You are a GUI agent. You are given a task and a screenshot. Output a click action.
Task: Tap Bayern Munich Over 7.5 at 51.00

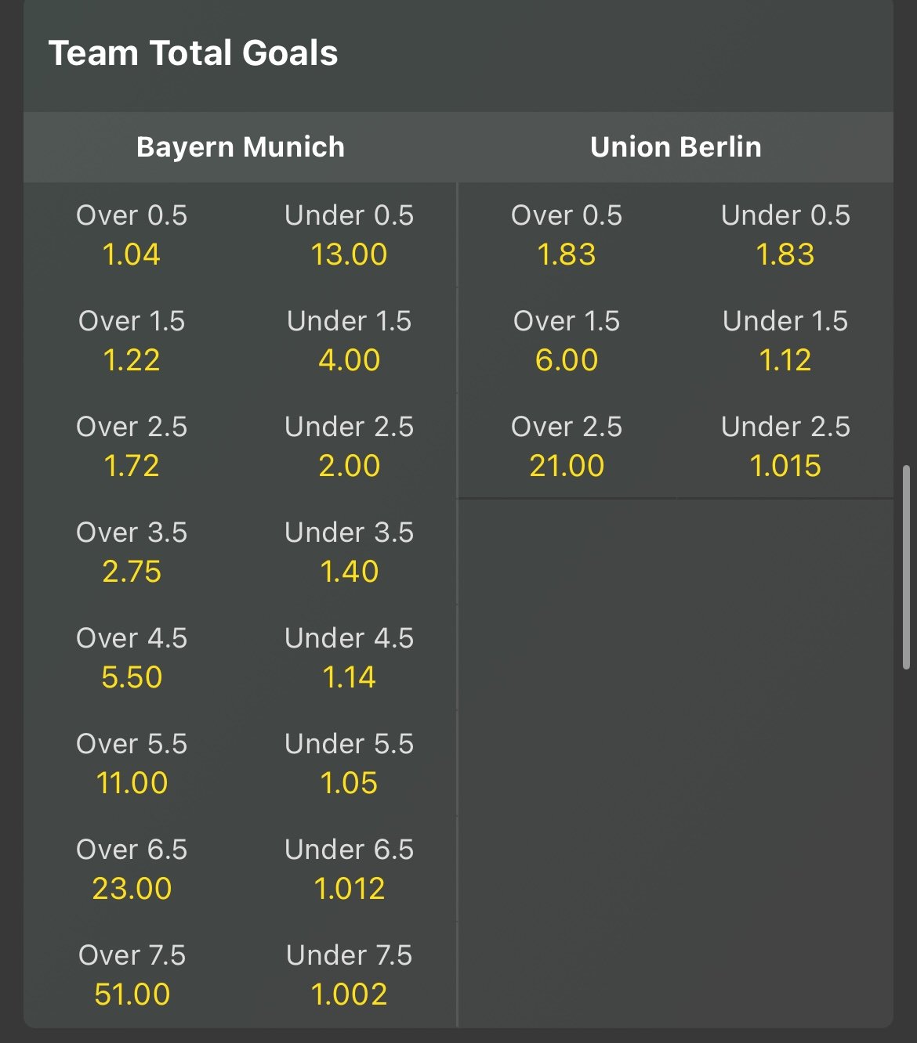point(132,976)
